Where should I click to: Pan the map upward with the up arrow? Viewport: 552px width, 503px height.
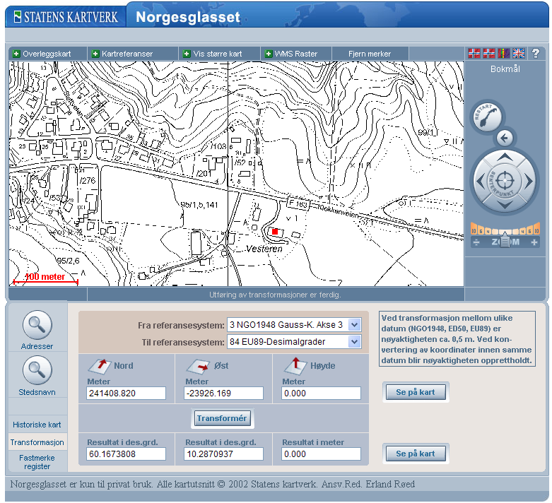pos(503,158)
